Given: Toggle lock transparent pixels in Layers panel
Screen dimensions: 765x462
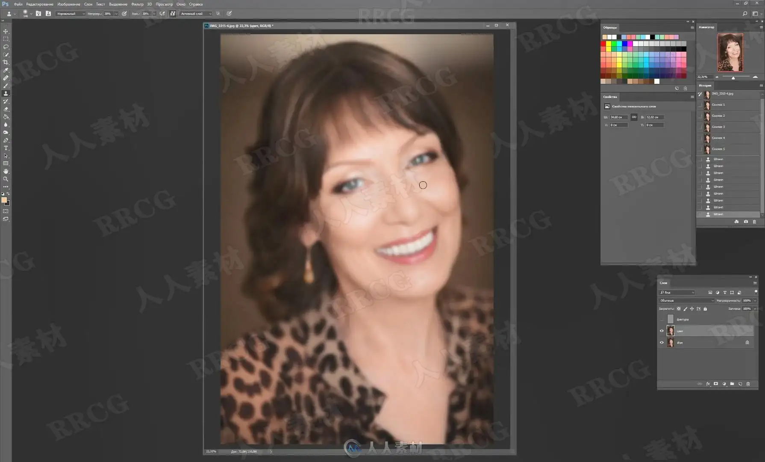Looking at the screenshot, I should click(x=679, y=308).
